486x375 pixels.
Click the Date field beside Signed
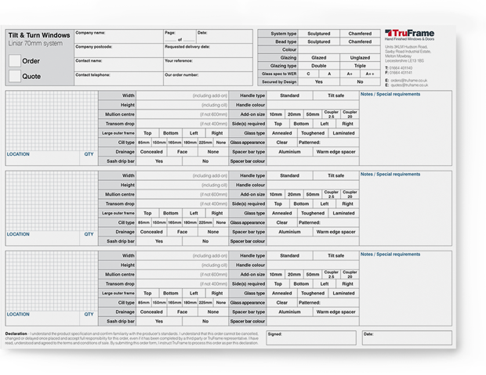click(407, 338)
